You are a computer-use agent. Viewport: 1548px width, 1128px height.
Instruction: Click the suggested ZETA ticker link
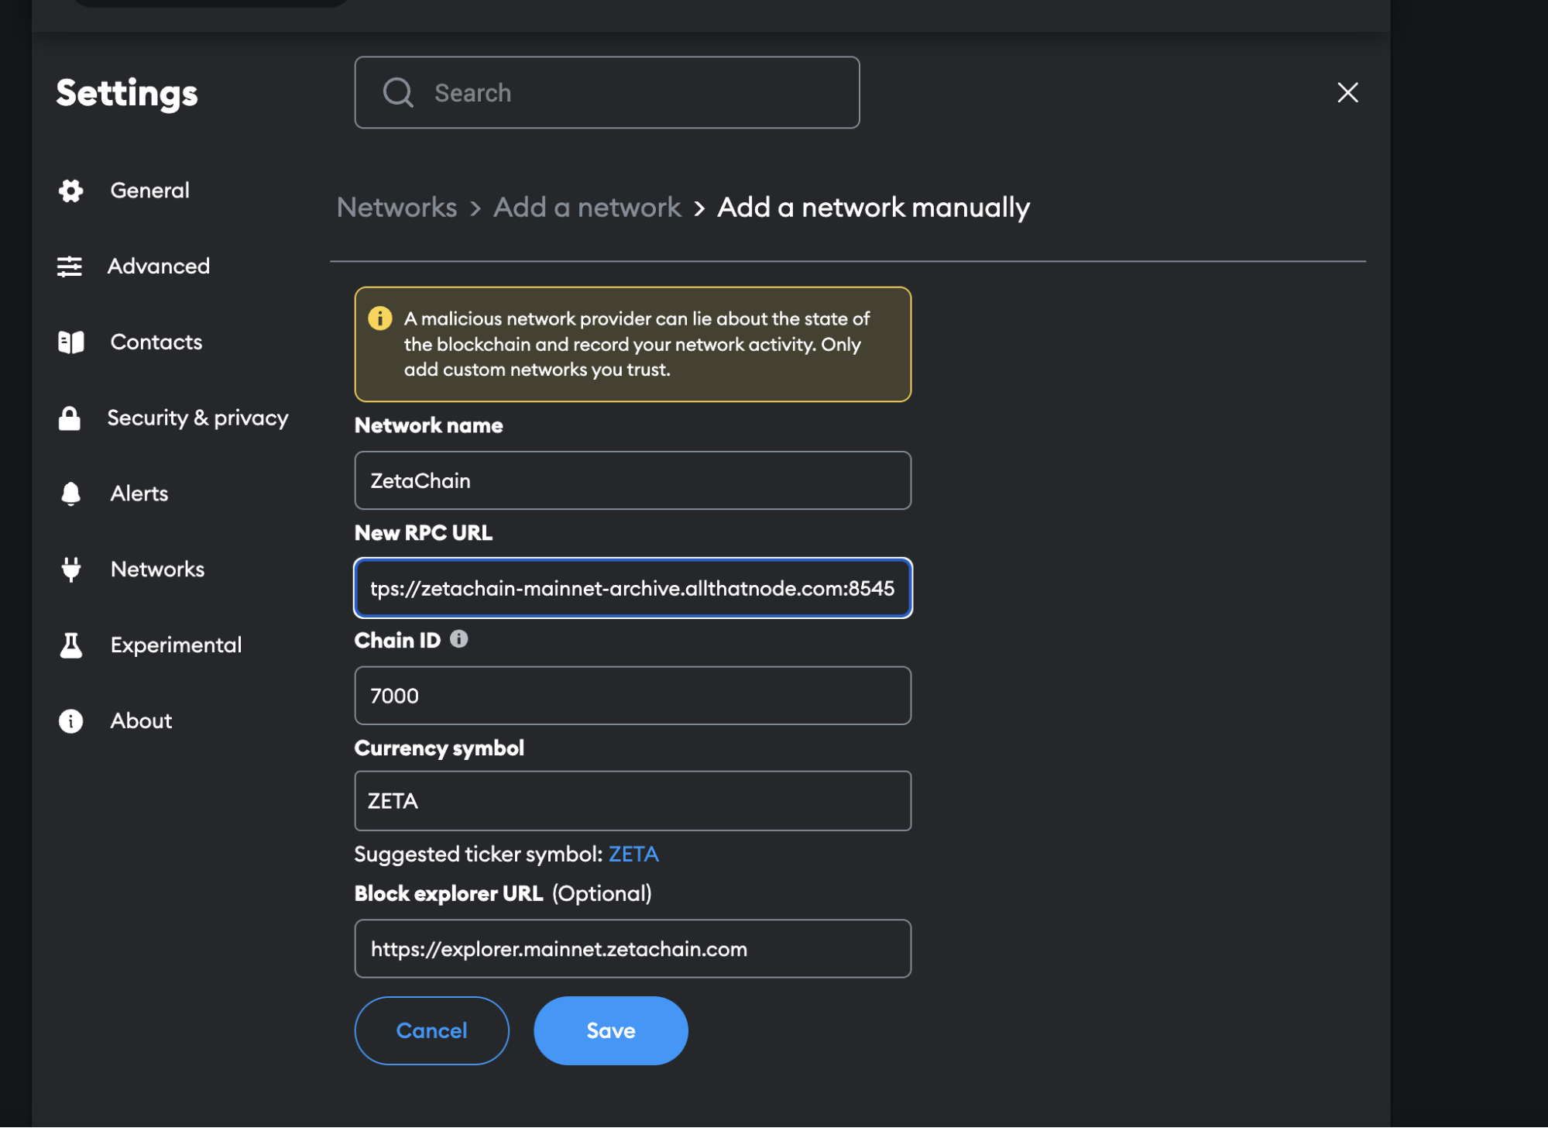coord(633,854)
